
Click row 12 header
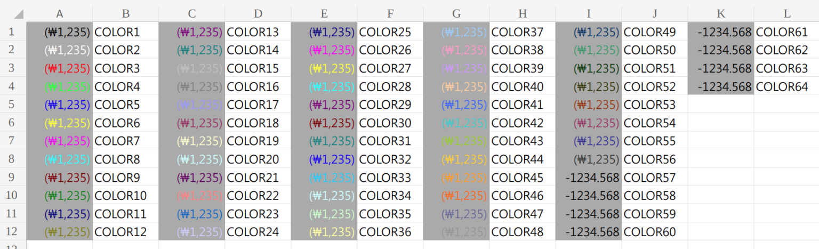[13, 232]
